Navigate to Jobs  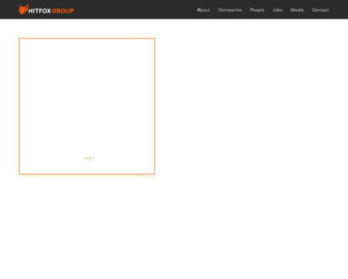pos(277,10)
